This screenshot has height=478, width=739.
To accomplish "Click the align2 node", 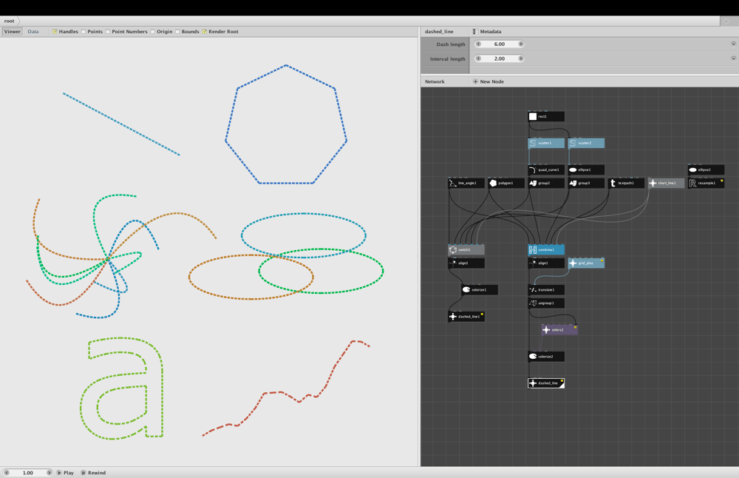I will [x=466, y=263].
